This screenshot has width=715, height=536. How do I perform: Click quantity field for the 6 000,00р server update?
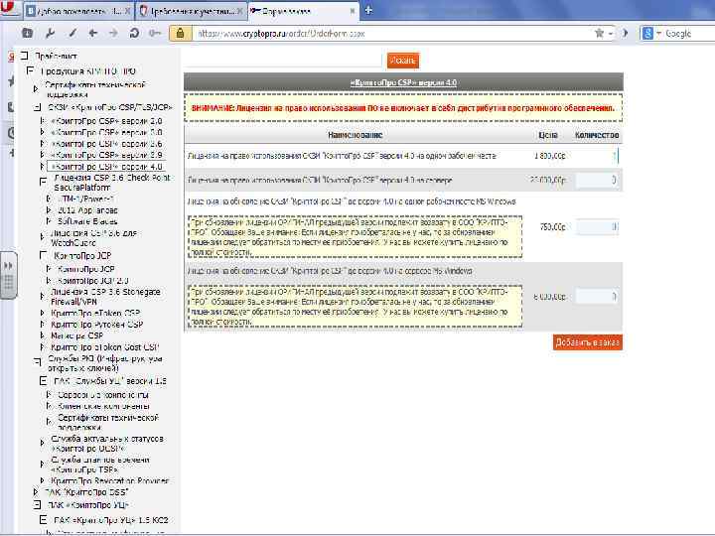coord(597,296)
